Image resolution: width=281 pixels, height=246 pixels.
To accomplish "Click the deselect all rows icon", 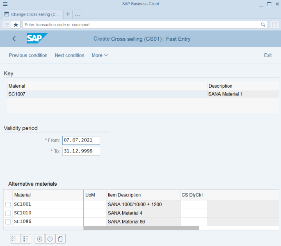I will point(26,239).
